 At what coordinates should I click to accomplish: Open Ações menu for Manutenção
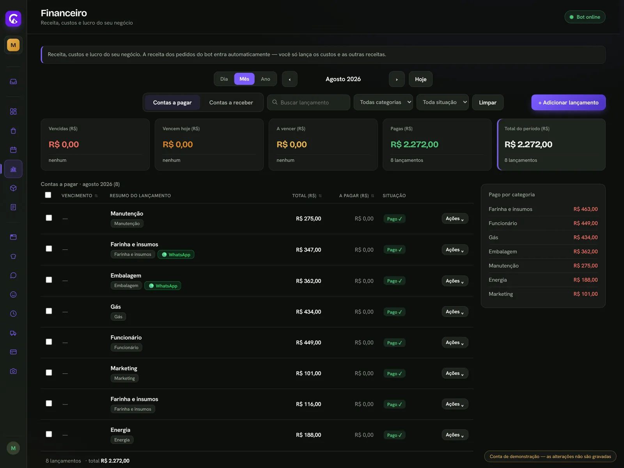(455, 218)
